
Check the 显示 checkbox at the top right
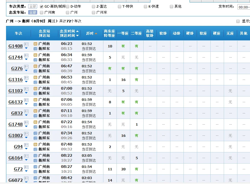coord(238,21)
